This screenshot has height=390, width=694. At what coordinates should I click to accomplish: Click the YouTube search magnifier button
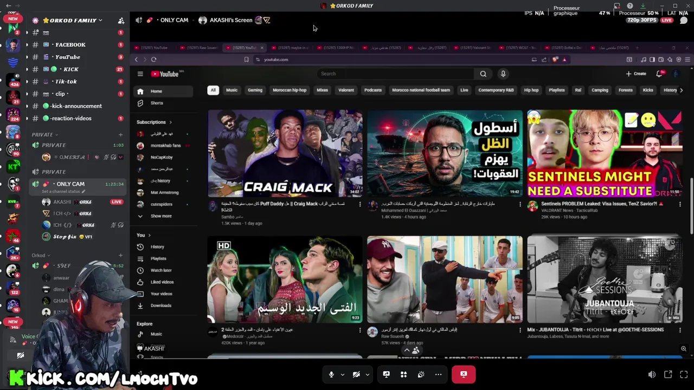[x=483, y=74]
